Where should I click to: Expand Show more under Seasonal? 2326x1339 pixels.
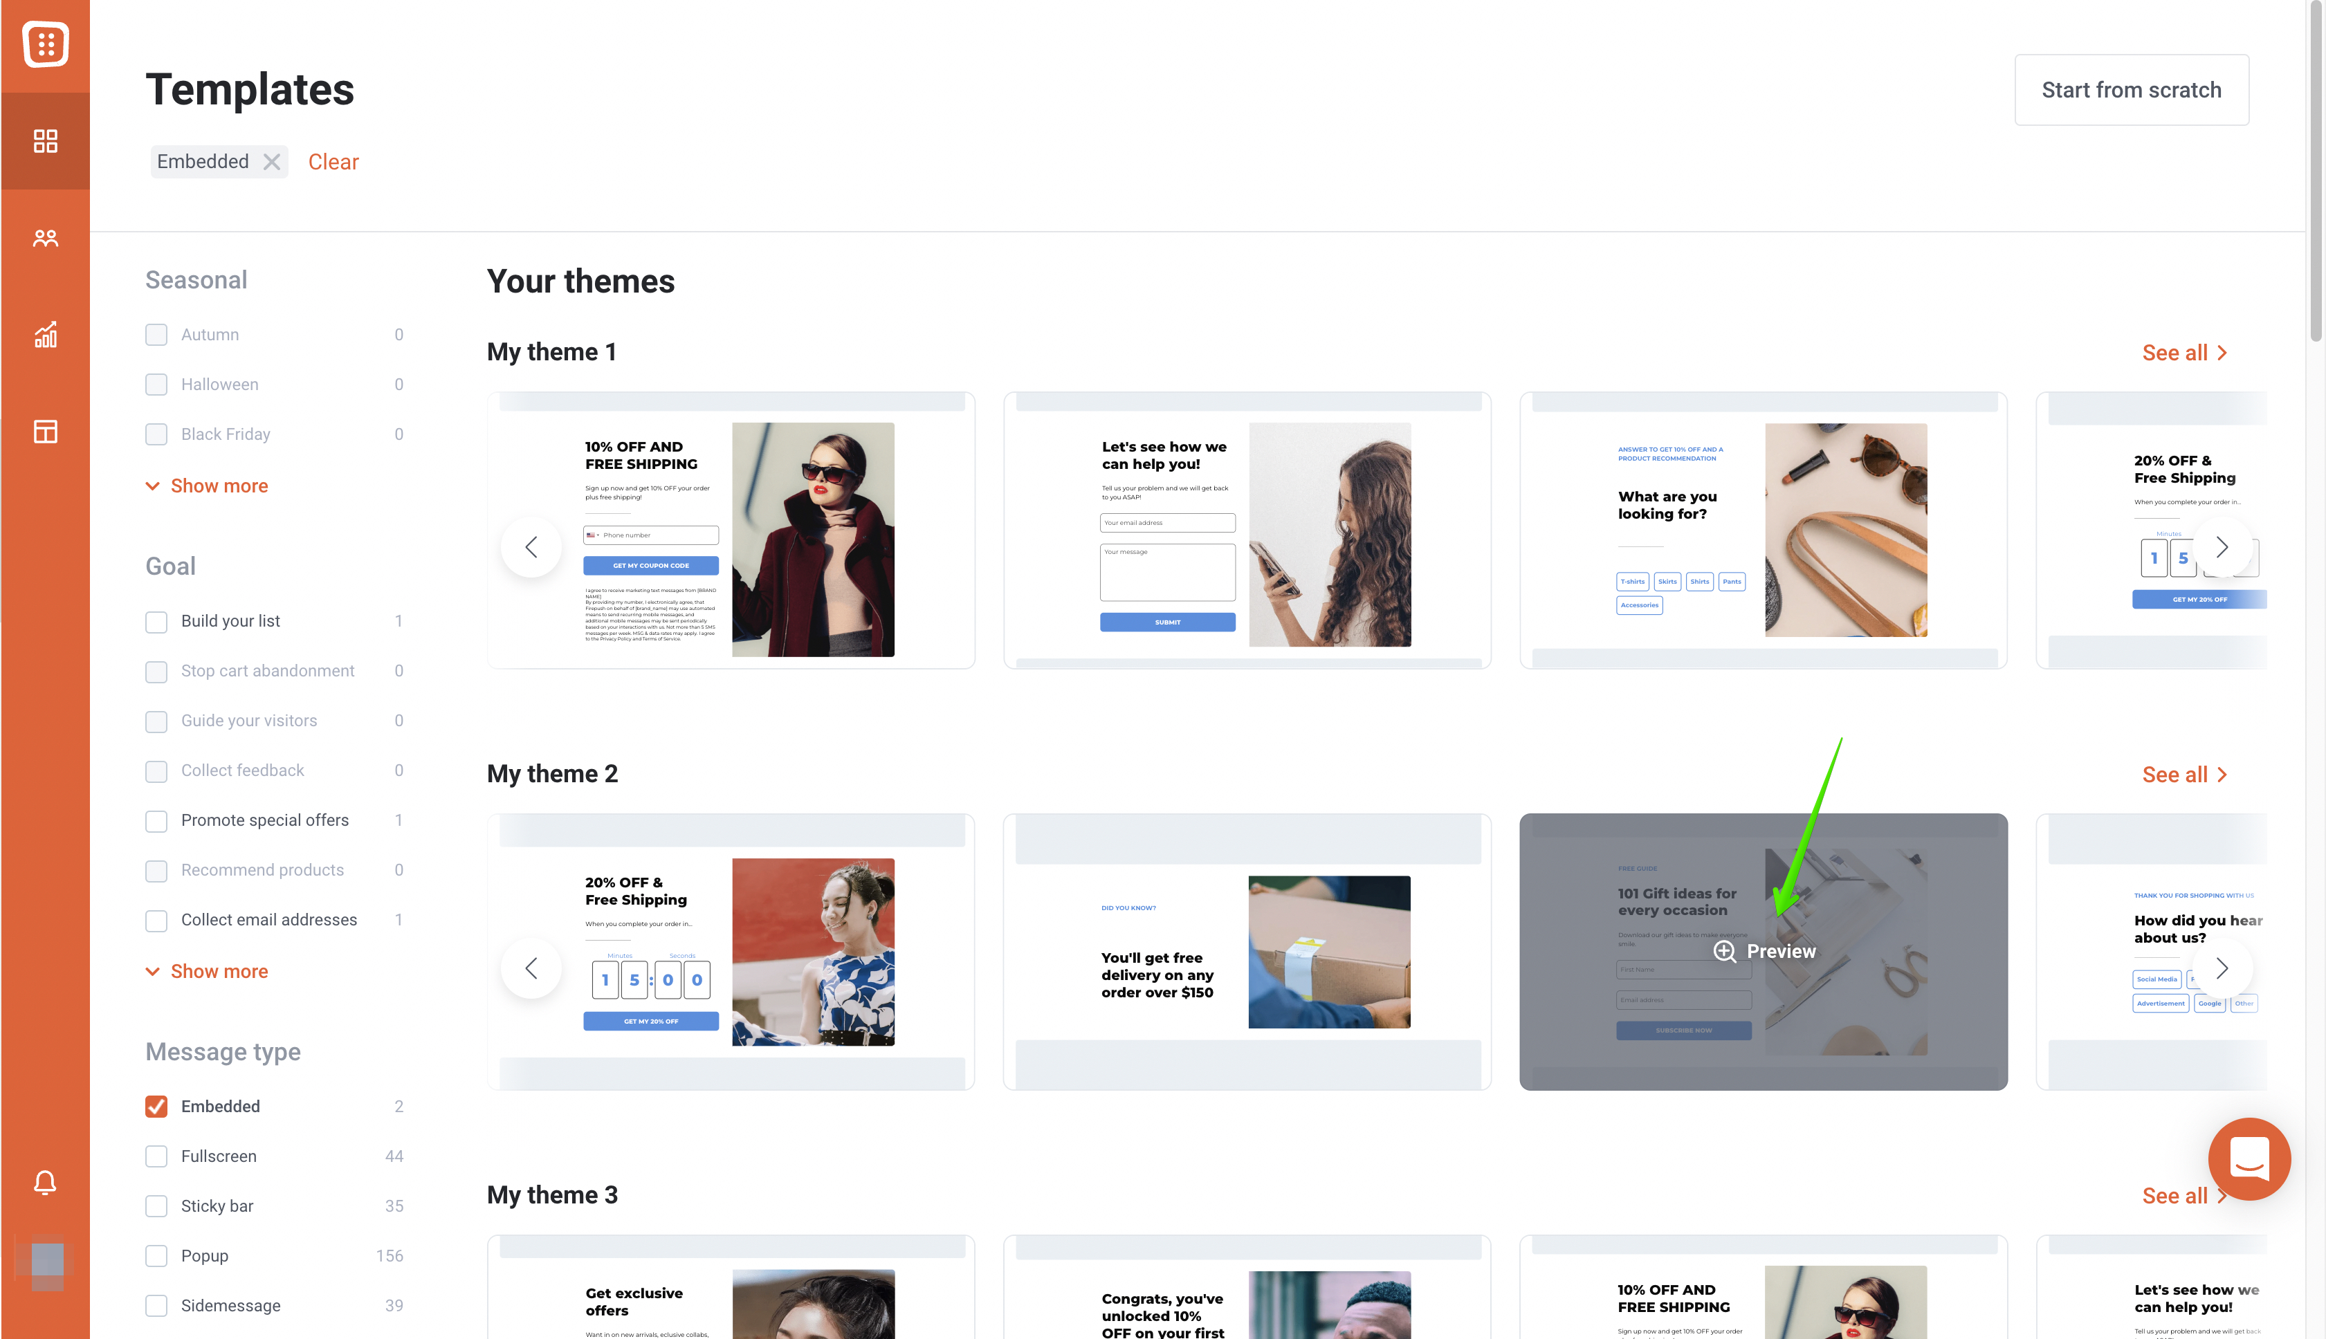click(x=207, y=486)
